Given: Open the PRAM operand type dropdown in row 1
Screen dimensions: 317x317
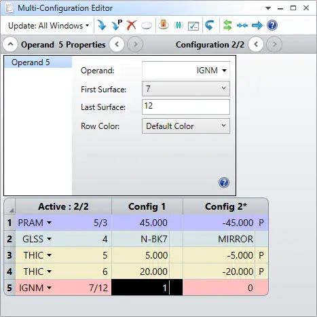Looking at the screenshot, I should click(49, 223).
